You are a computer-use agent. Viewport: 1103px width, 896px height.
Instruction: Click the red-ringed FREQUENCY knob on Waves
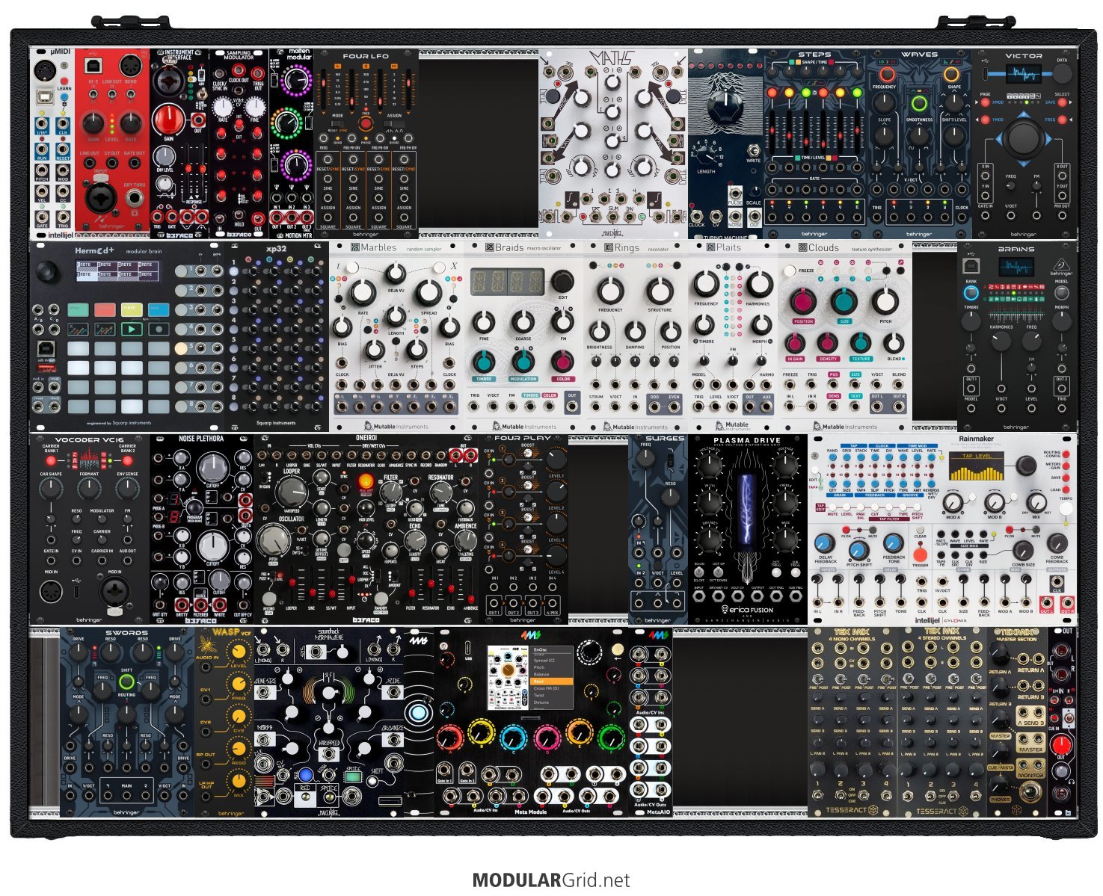885,74
